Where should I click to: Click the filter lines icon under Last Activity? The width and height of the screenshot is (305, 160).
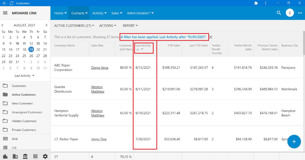click(142, 49)
